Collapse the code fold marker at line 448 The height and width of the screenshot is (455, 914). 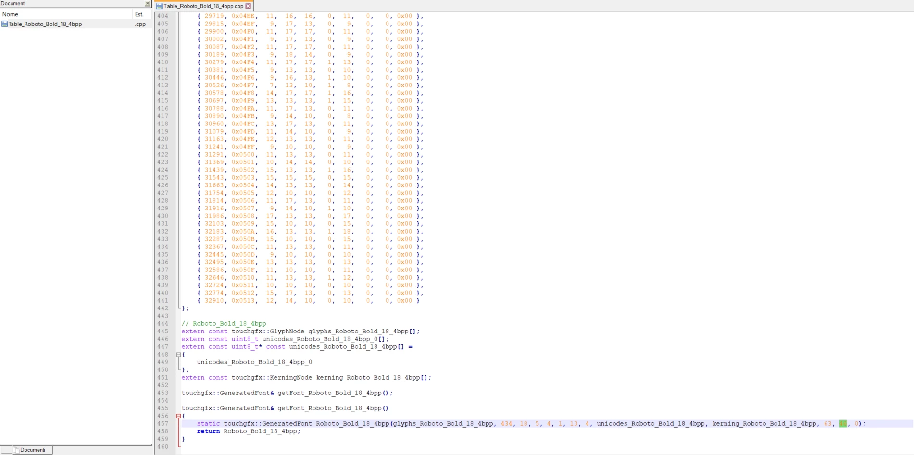178,355
